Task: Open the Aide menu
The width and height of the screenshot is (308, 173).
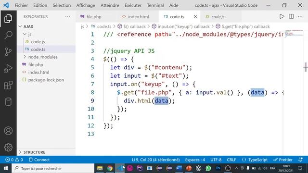Action: [x=174, y=5]
